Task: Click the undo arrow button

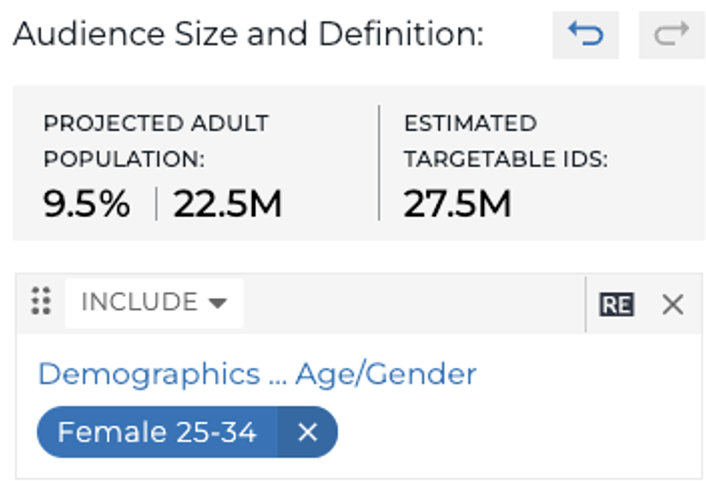Action: [x=586, y=35]
